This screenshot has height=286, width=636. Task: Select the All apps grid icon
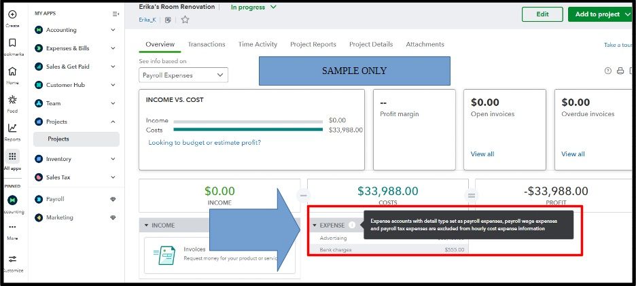tap(13, 156)
